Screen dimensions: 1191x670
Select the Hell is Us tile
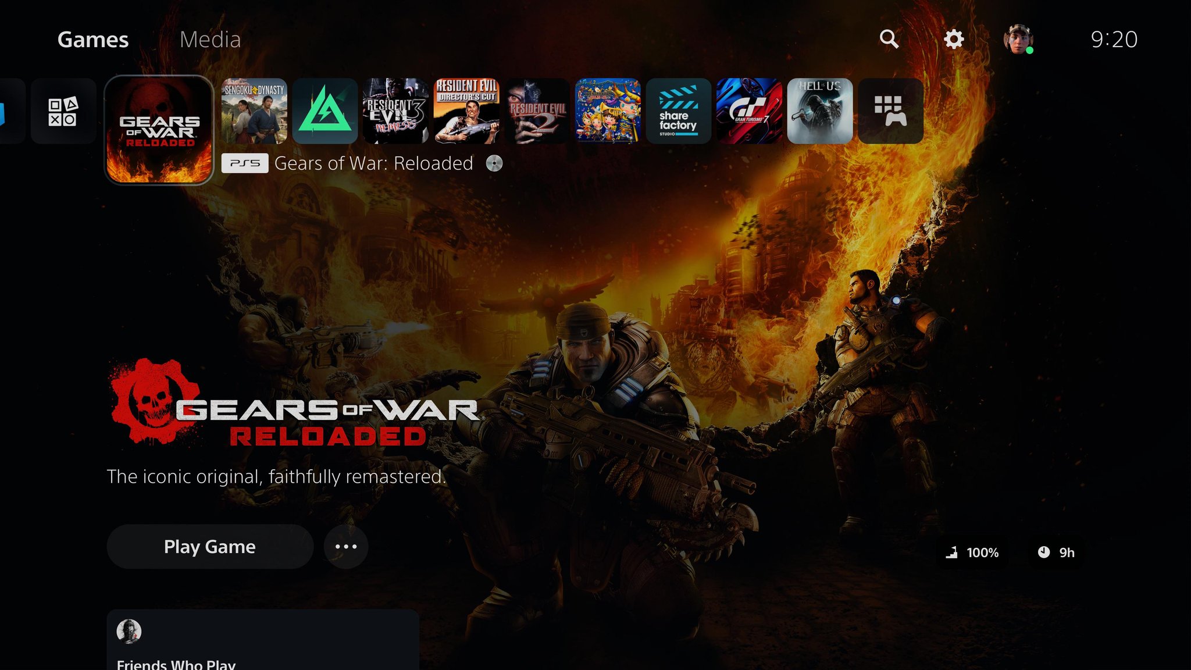[x=819, y=111]
